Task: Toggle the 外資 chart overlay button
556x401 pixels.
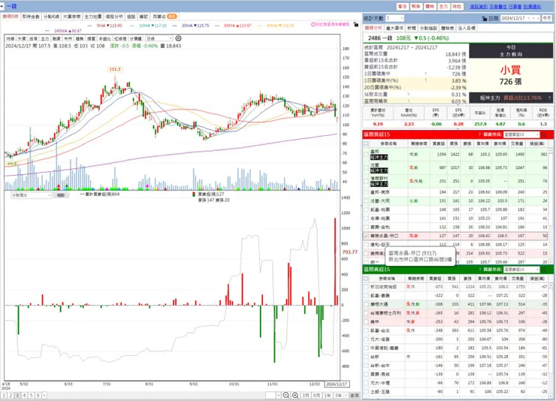Action: coord(22,38)
